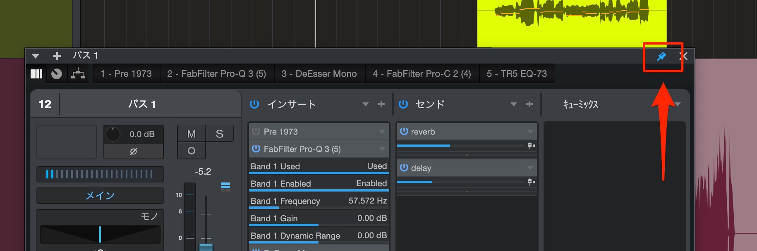Expand the Pre 1973 insert dropdown arrow
Image resolution: width=757 pixels, height=251 pixels.
pyautogui.click(x=382, y=132)
